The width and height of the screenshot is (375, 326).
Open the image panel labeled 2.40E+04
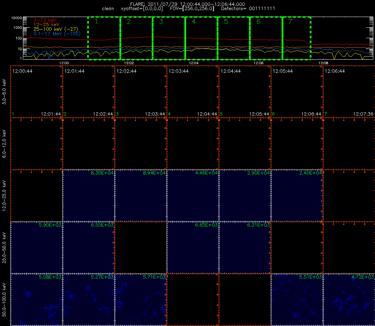(297, 196)
